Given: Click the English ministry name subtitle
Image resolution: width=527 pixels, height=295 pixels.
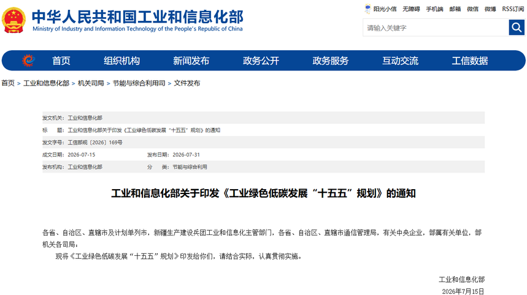Looking at the screenshot, I should tap(137, 29).
